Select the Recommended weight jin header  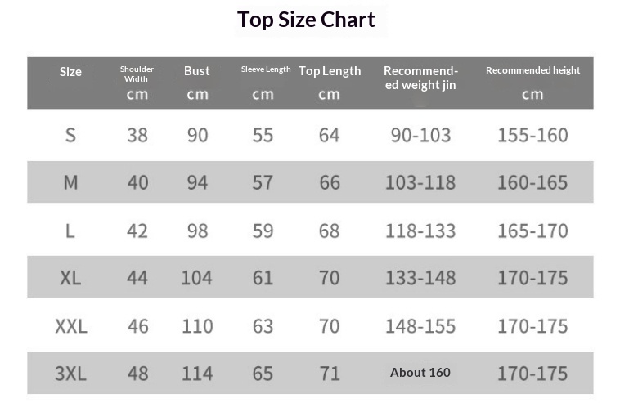[420, 78]
